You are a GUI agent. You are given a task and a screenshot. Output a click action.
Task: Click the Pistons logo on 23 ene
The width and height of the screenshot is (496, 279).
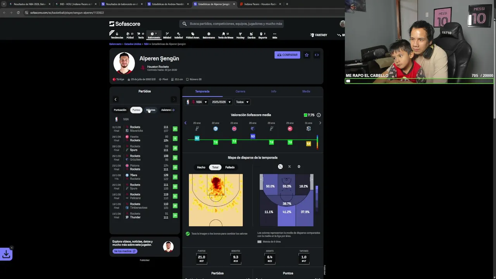pos(234,129)
